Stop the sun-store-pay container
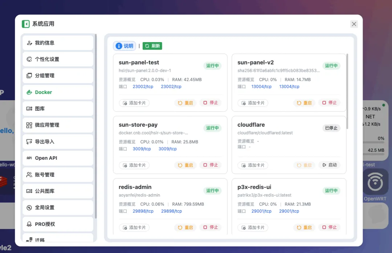The width and height of the screenshot is (392, 253). (x=211, y=165)
